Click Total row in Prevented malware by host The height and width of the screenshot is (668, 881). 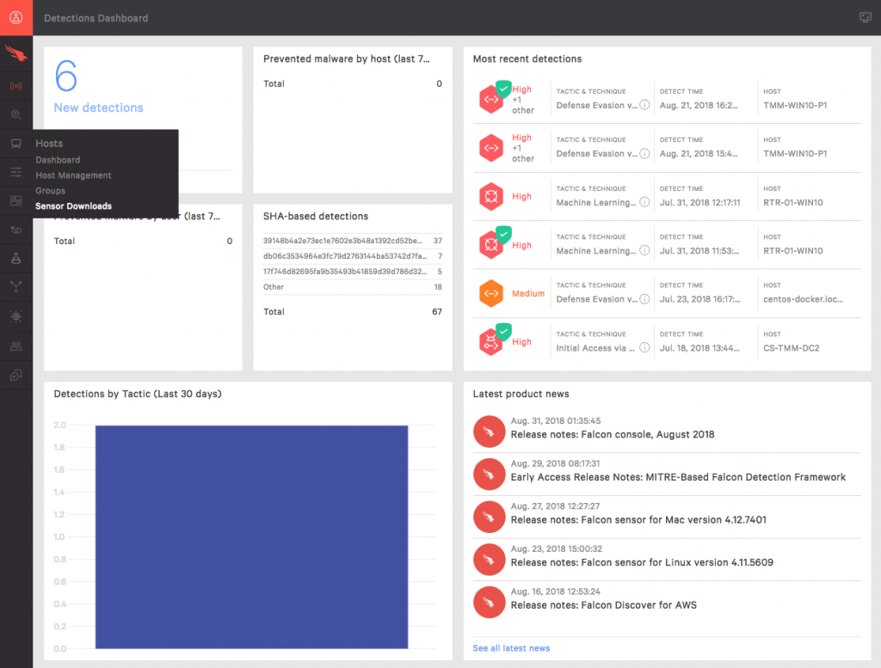coord(352,83)
